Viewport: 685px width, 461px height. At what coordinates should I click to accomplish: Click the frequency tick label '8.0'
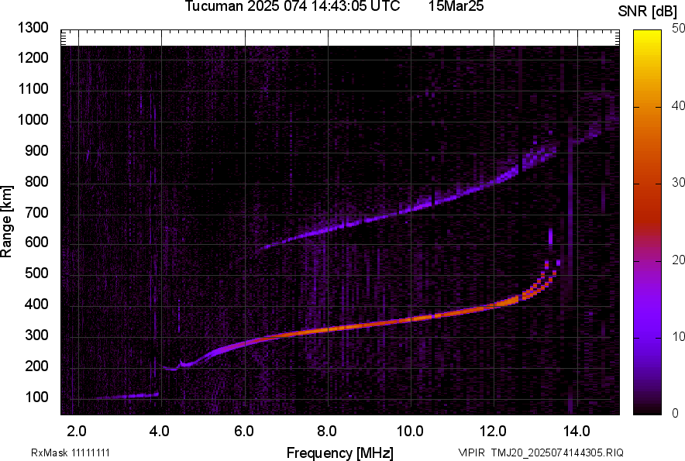coord(327,432)
